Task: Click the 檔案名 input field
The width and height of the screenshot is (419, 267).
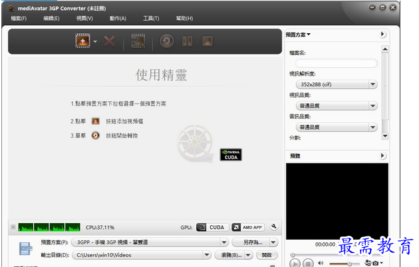Action: tap(337, 64)
